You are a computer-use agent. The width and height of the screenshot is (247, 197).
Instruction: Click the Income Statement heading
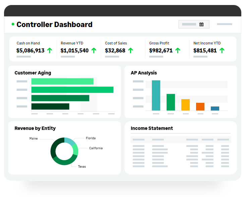[152, 128]
